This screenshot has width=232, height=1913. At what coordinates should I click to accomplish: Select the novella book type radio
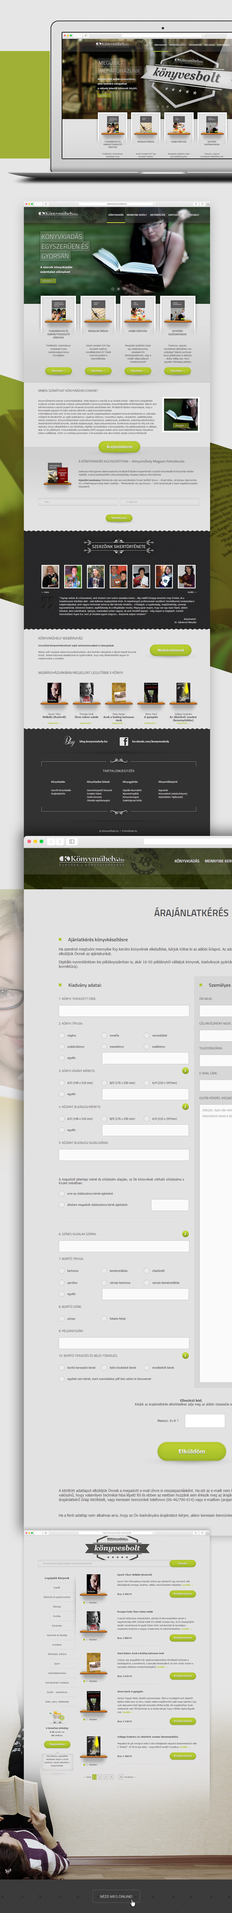105,1035
